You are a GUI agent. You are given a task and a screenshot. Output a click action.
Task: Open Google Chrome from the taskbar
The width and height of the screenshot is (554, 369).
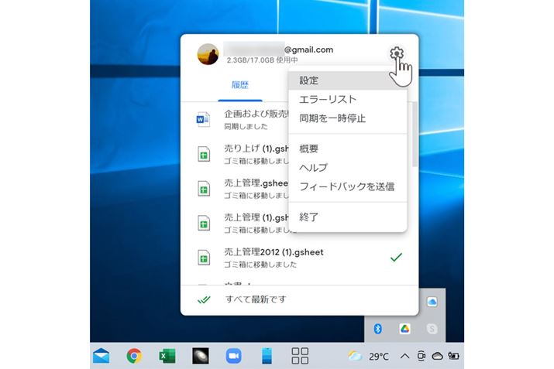click(x=134, y=356)
